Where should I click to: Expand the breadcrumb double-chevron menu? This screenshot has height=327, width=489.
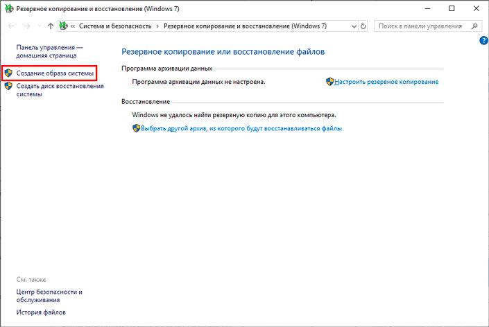[73, 26]
